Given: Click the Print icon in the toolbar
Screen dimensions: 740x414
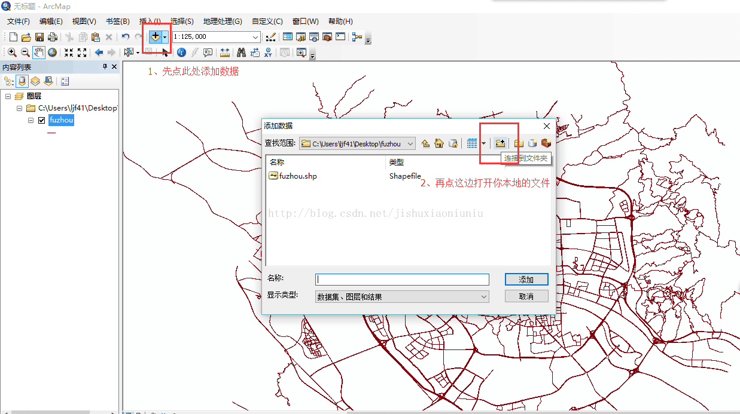Looking at the screenshot, I should [53, 37].
